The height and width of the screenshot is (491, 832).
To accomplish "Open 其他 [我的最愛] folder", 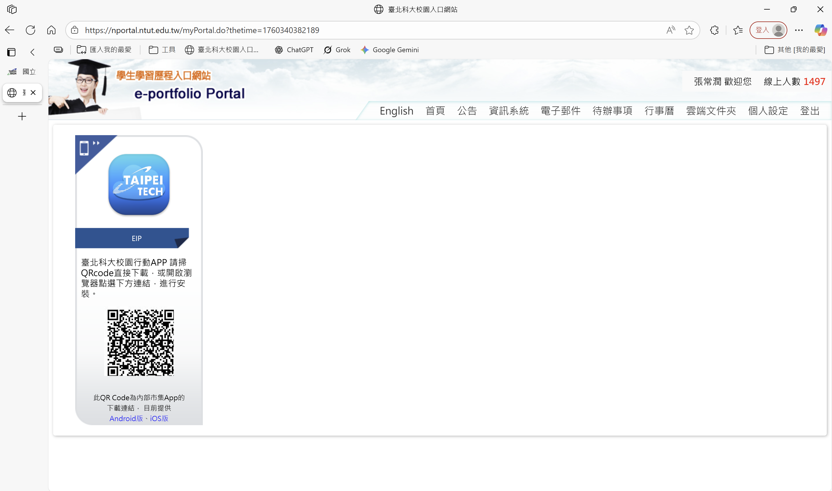I will [x=795, y=50].
